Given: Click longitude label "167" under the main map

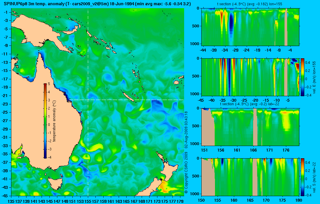Looking at the screenshot, I should coord(134,201).
